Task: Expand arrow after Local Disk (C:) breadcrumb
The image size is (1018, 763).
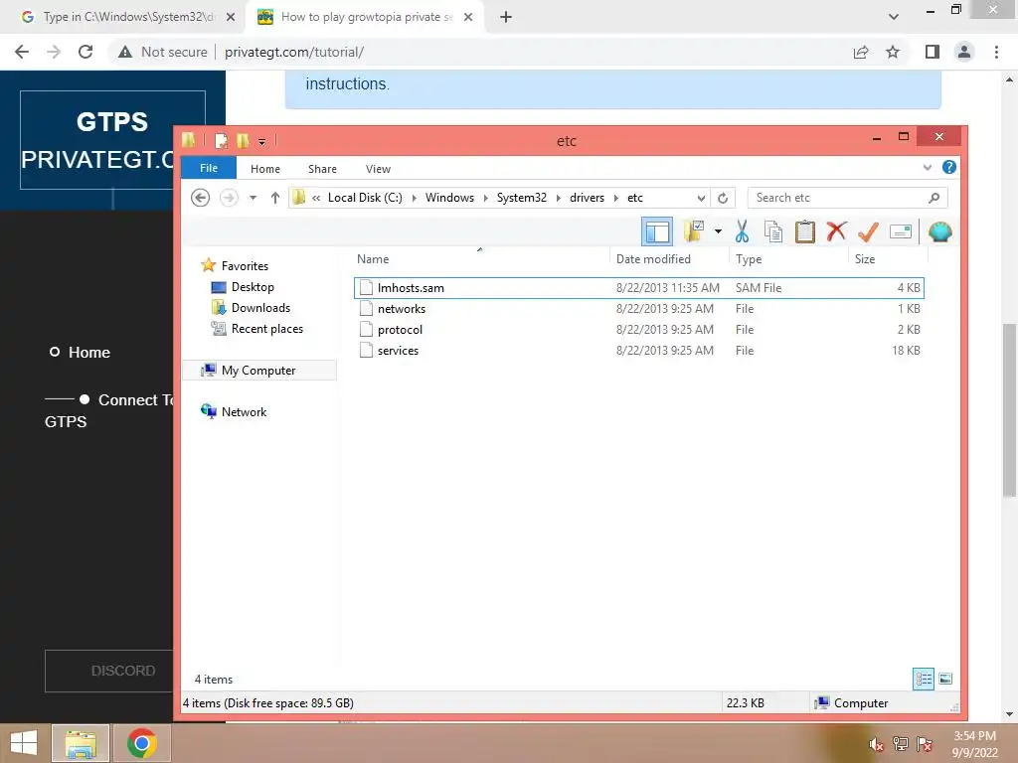Action: (x=415, y=198)
